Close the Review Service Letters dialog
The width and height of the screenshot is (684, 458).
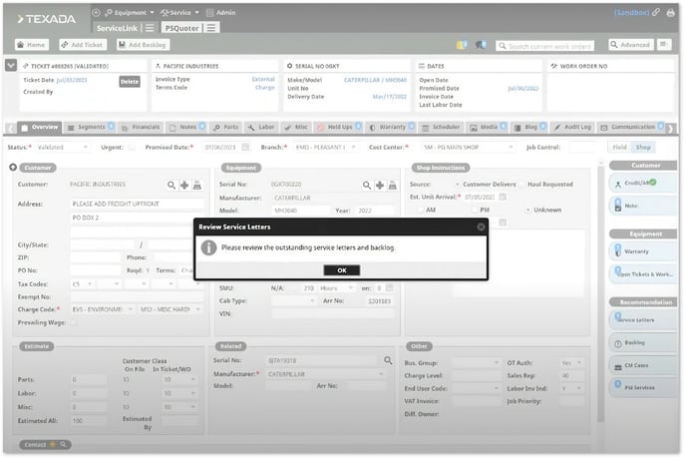pyautogui.click(x=481, y=227)
